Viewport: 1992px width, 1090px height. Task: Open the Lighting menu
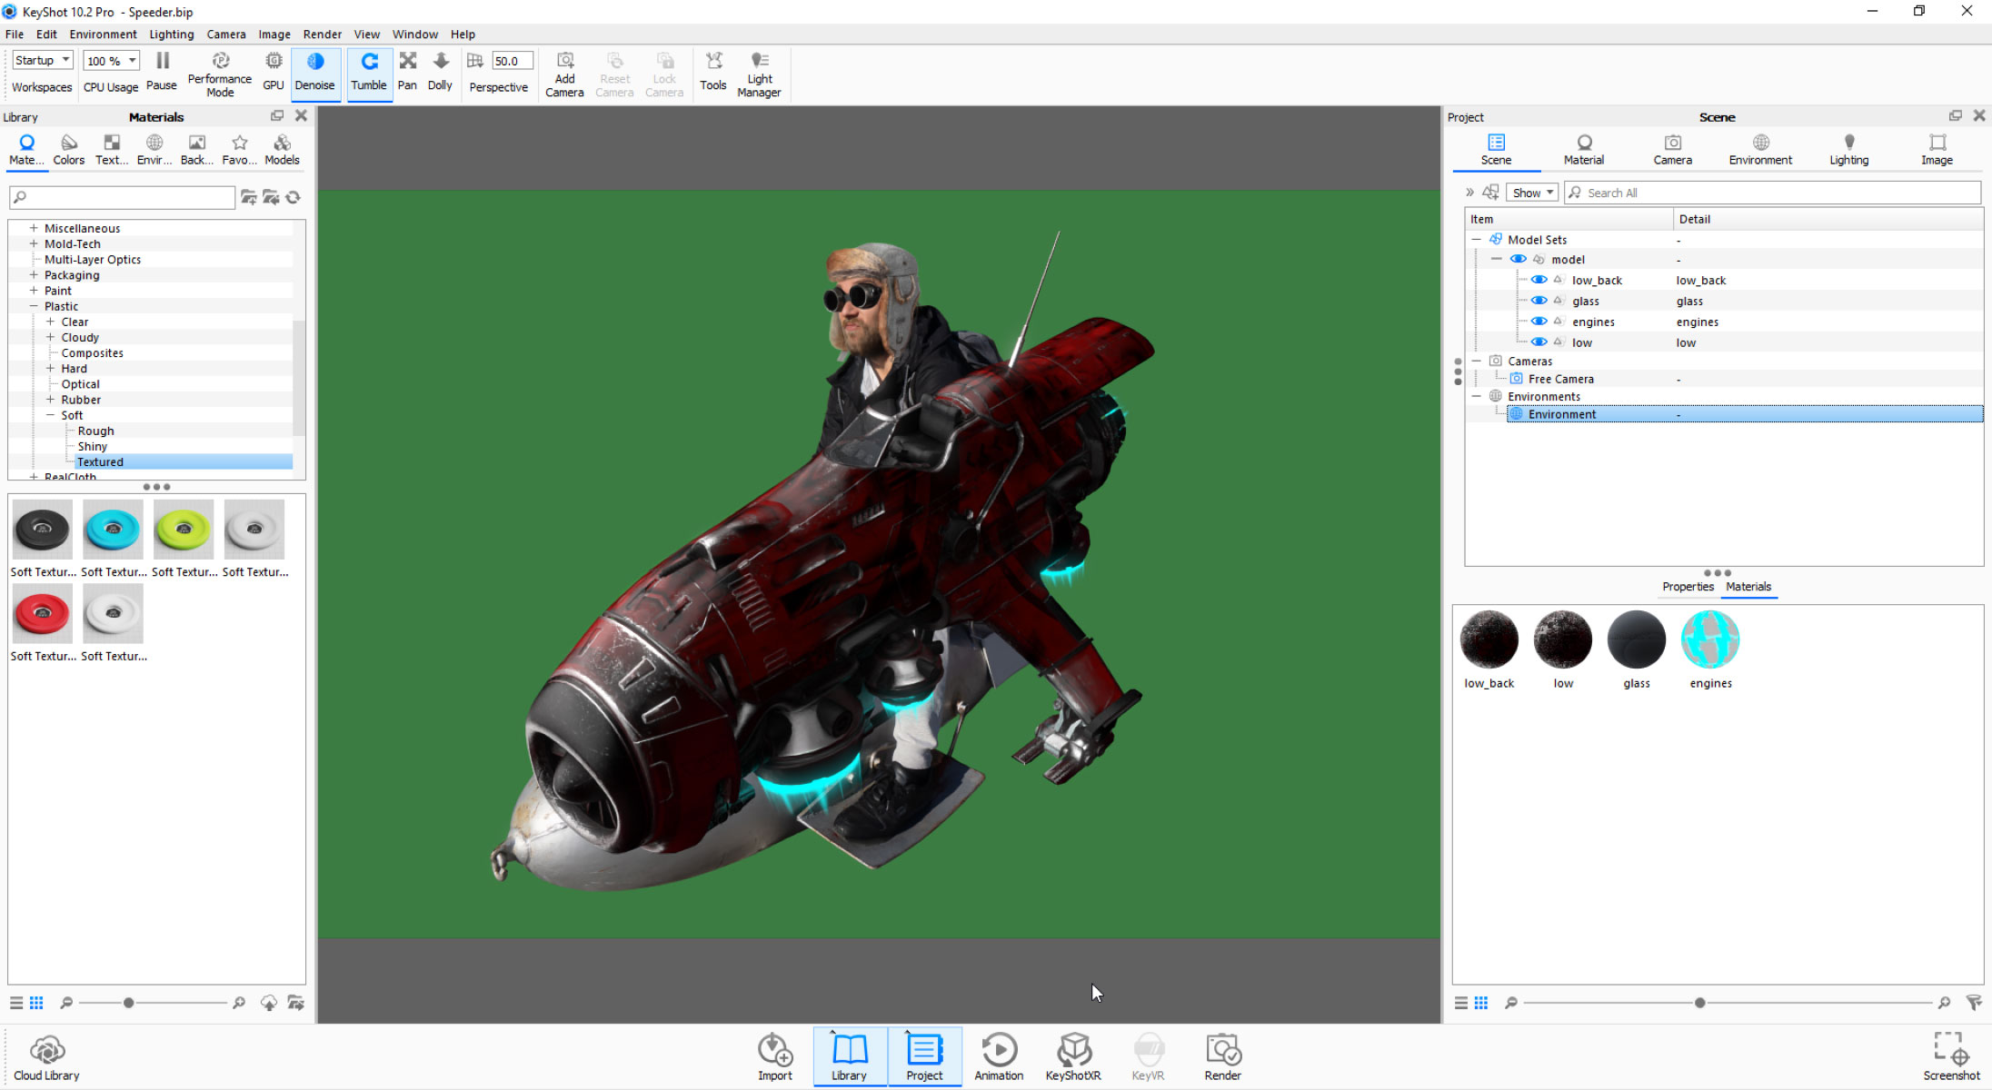[172, 34]
